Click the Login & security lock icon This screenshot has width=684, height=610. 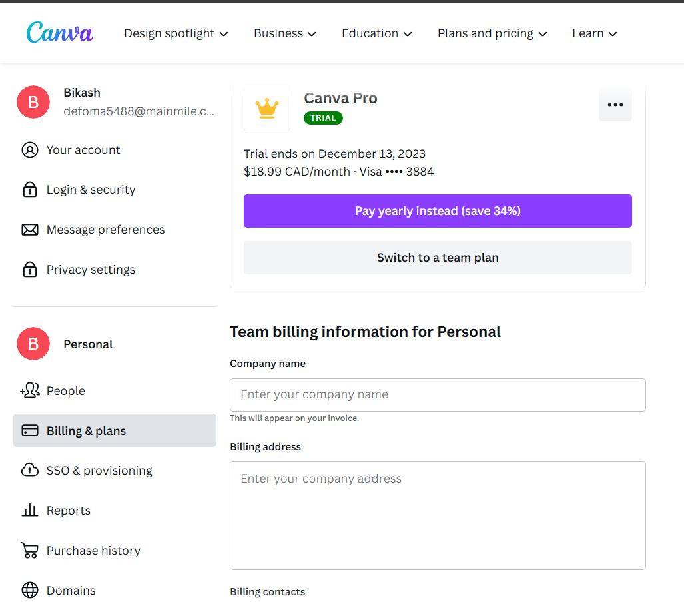(30, 190)
